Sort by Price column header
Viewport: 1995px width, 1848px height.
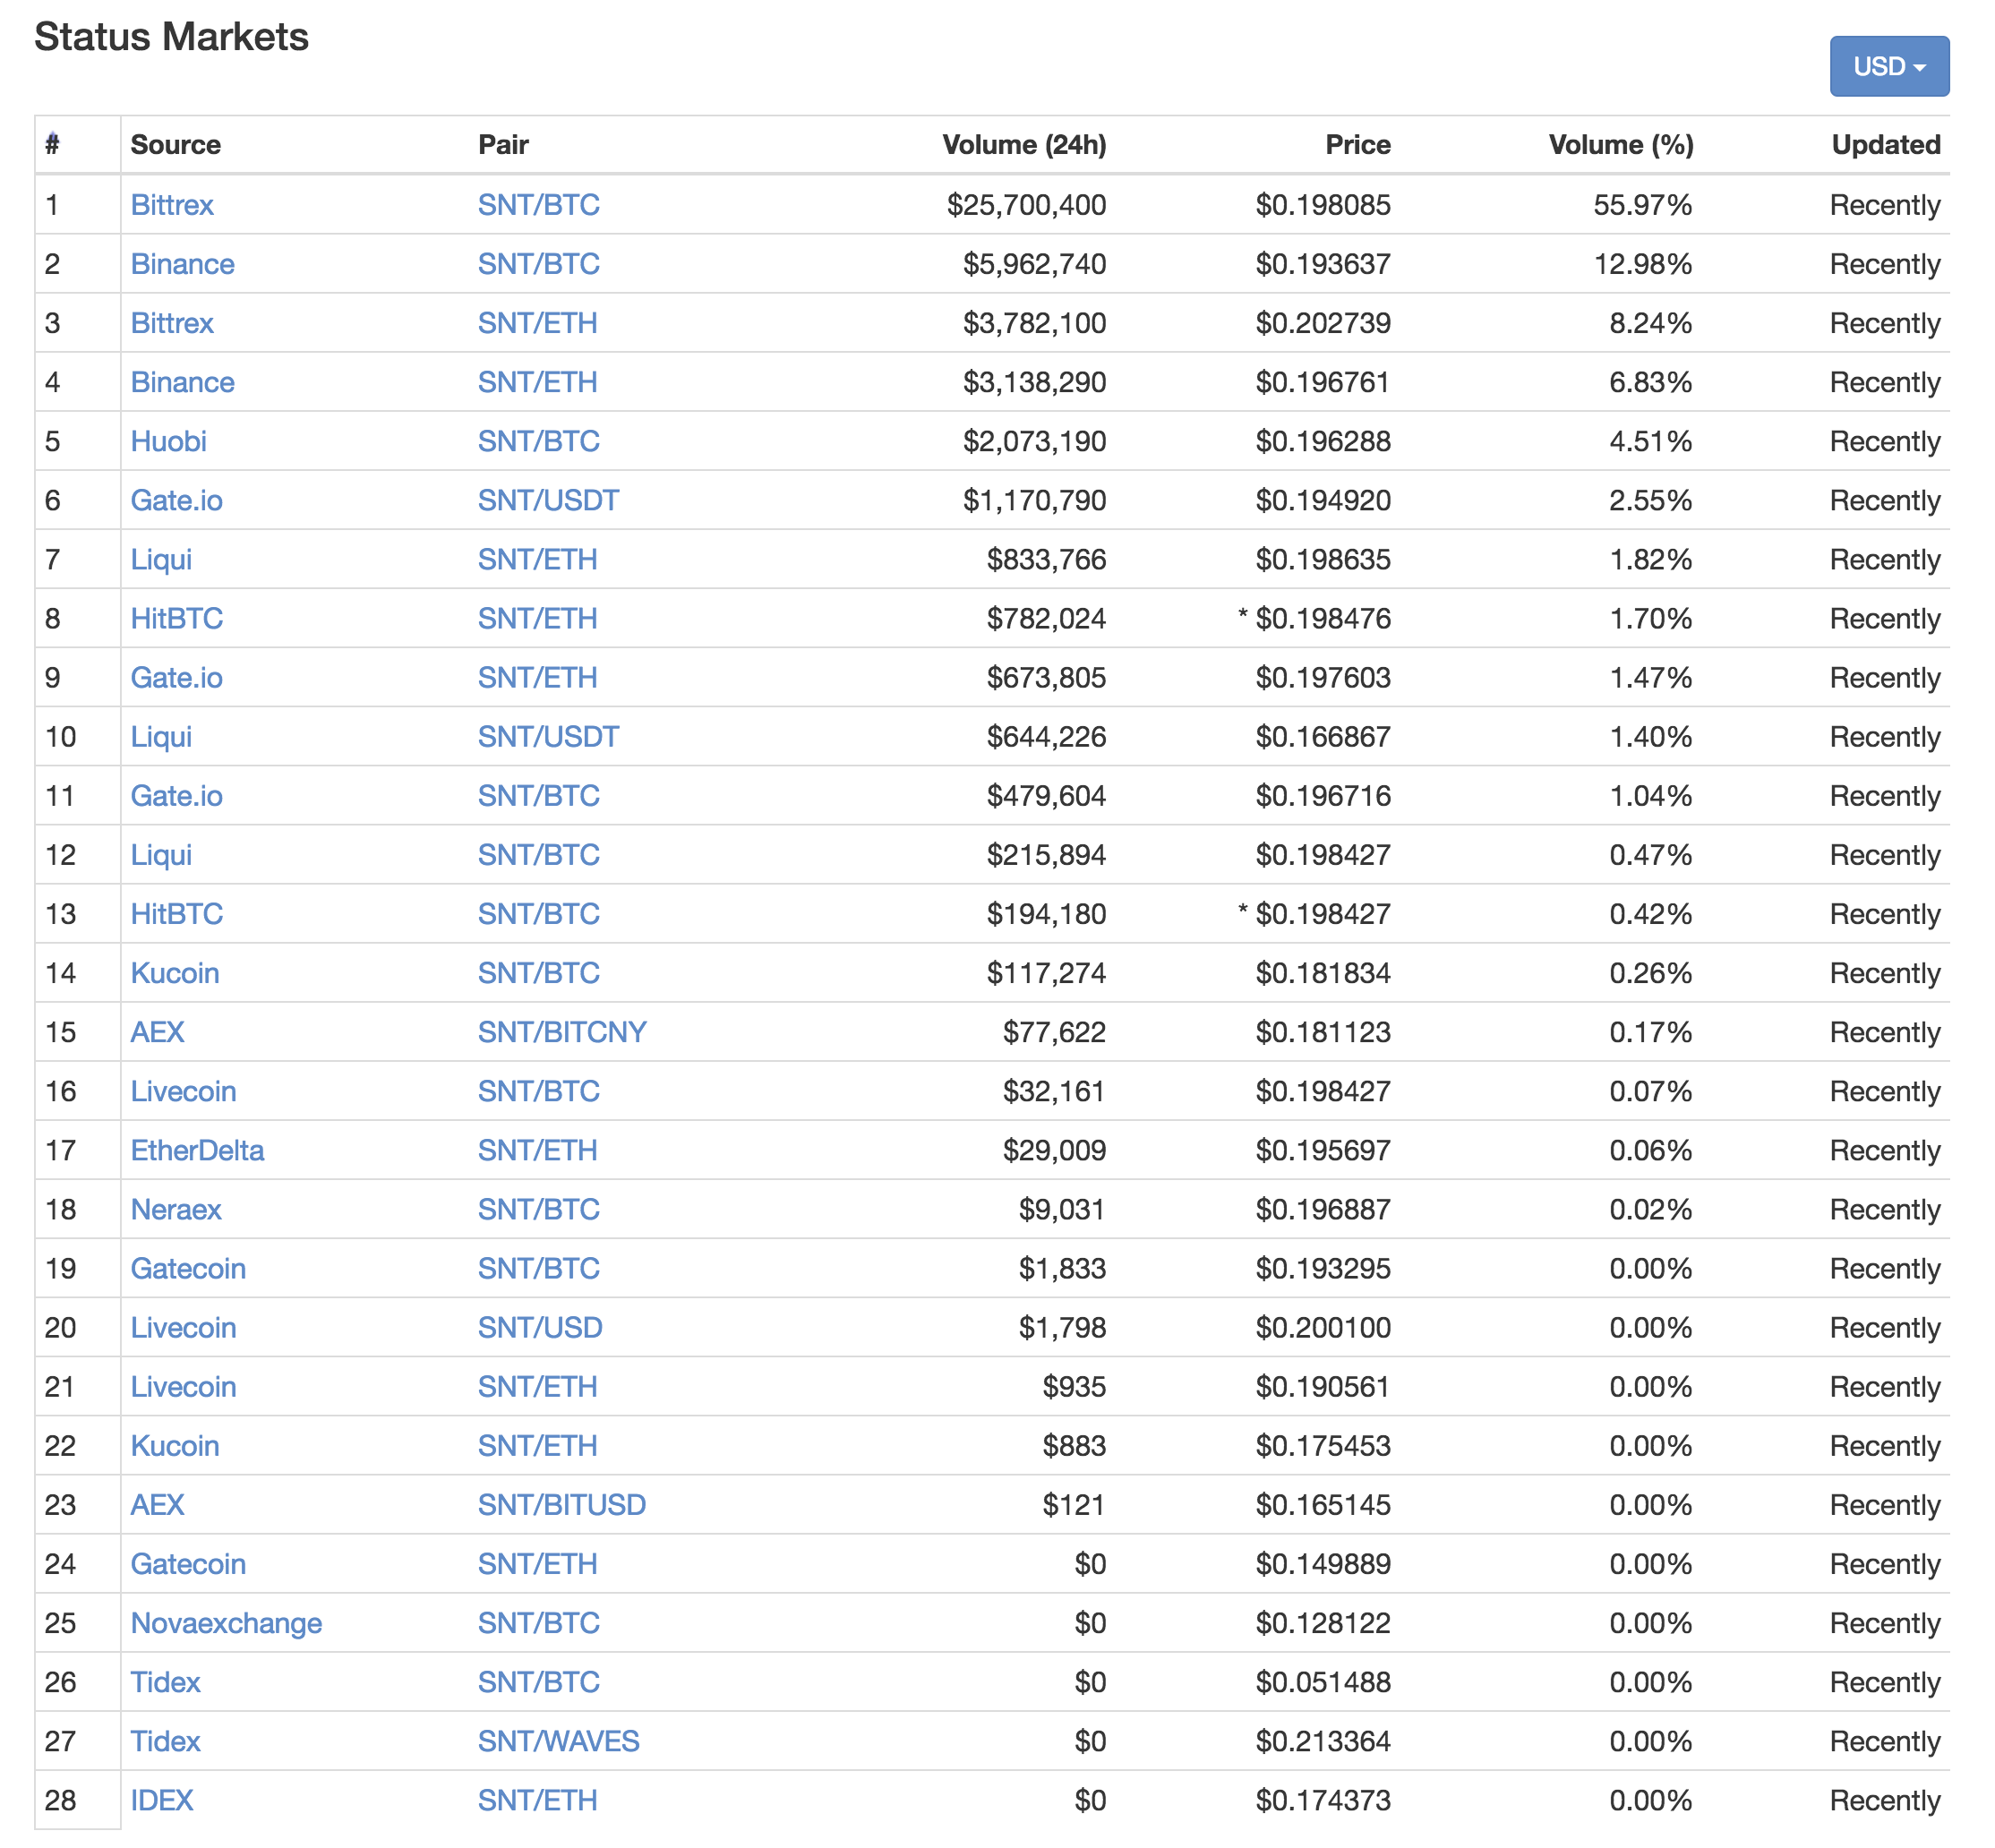[1358, 145]
